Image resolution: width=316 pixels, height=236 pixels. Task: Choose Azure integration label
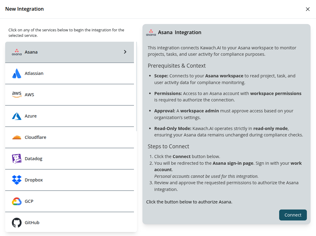(31, 116)
